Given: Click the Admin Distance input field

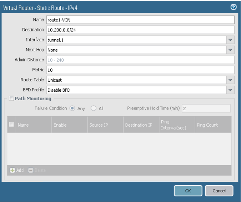Looking at the screenshot, I should tap(140, 60).
